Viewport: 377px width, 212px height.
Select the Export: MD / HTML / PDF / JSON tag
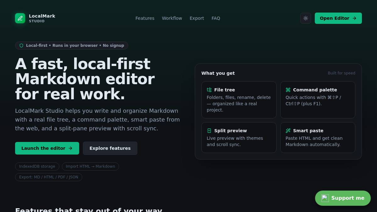[x=49, y=177]
